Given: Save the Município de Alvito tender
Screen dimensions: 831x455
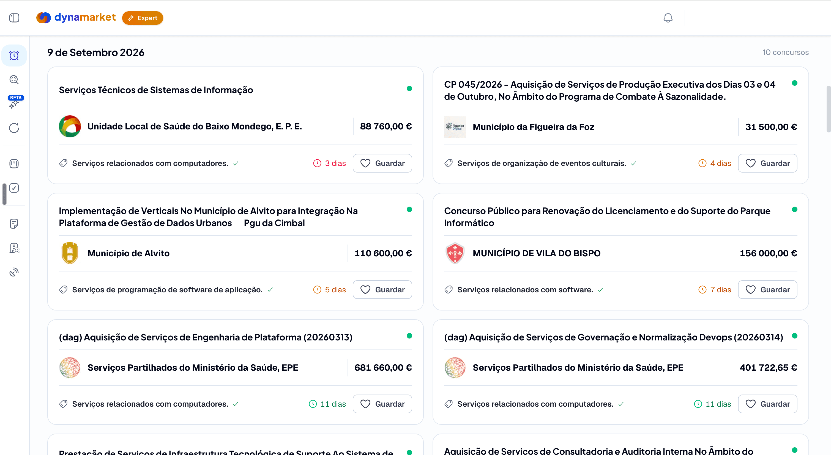Looking at the screenshot, I should pos(382,290).
